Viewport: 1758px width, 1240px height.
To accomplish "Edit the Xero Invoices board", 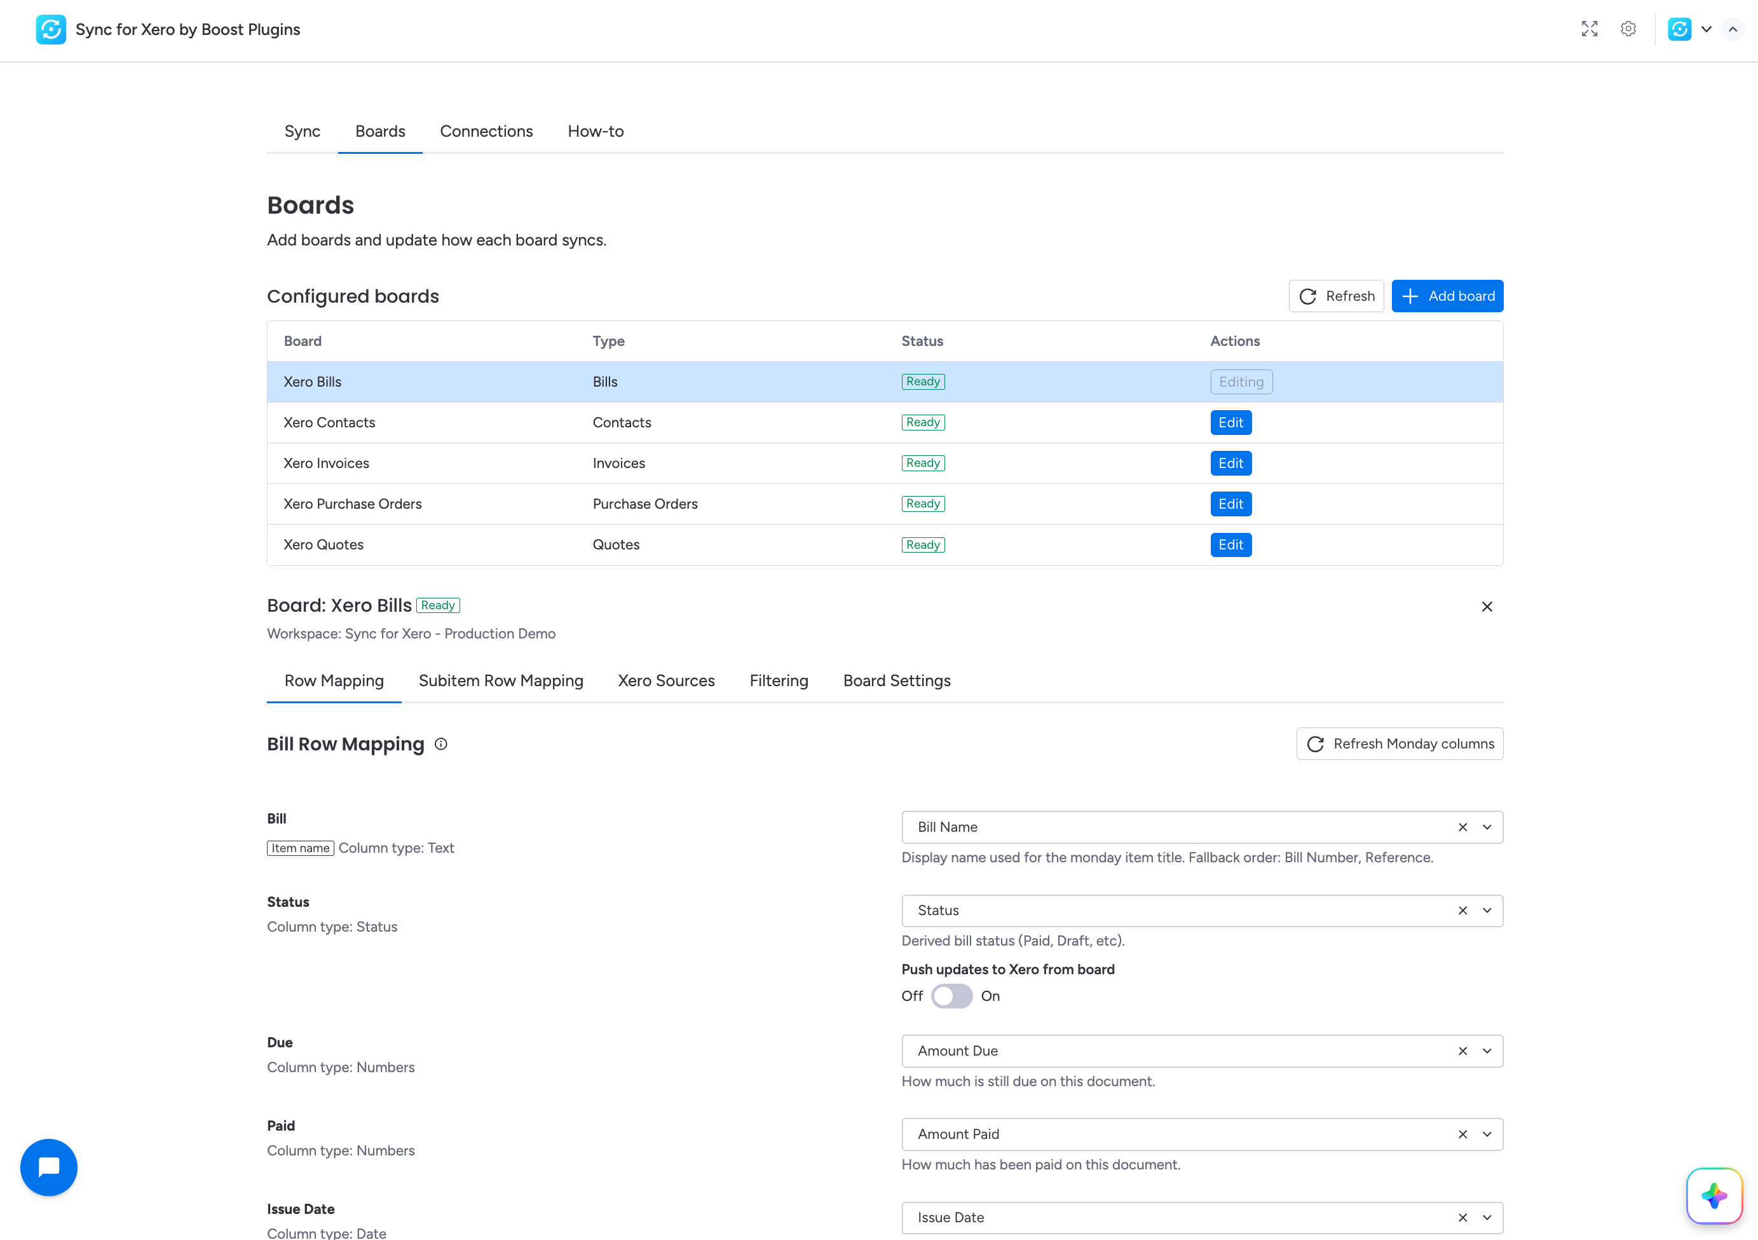I will point(1230,464).
